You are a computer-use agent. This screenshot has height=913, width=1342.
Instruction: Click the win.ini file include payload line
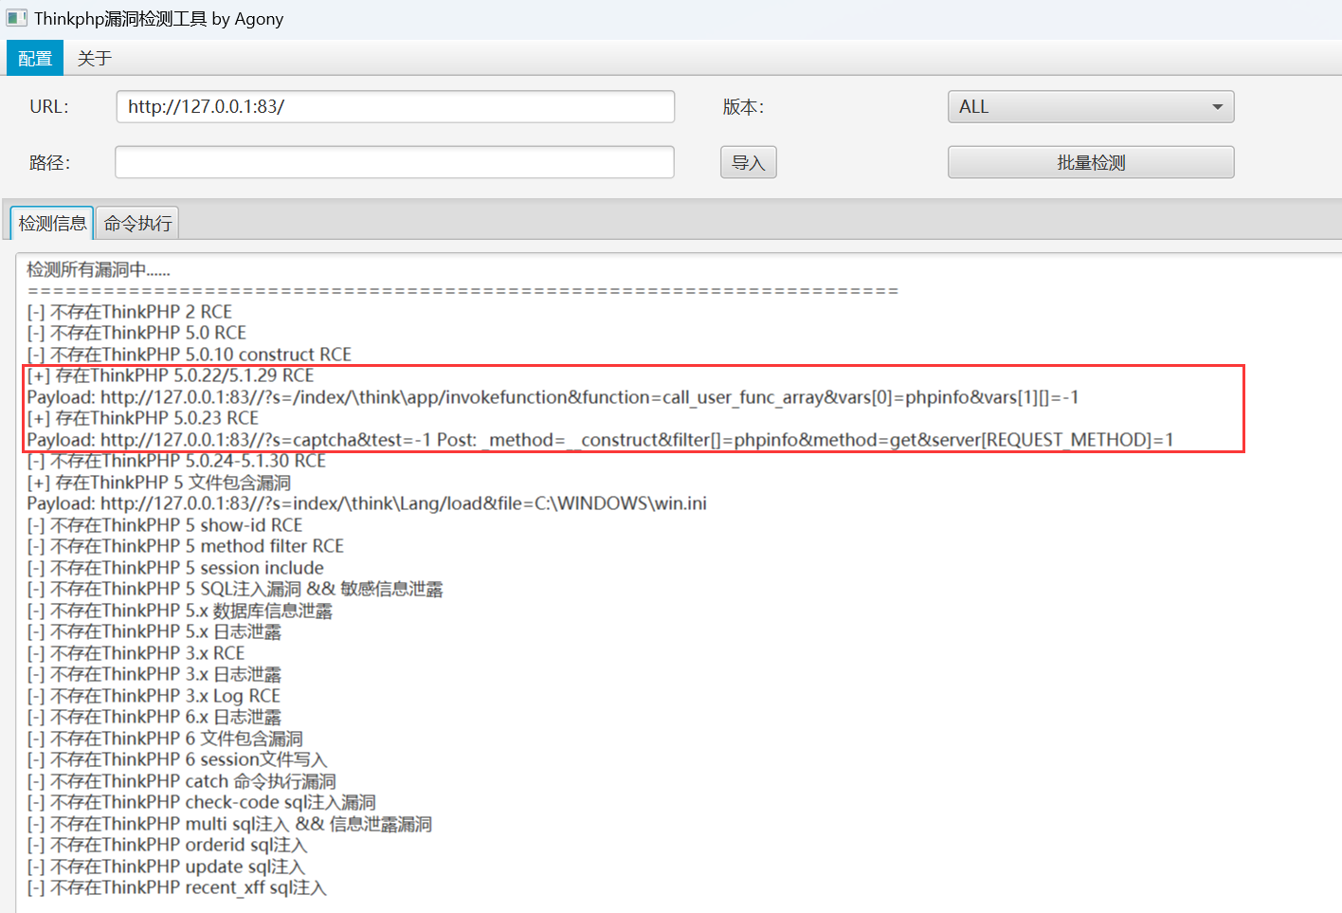click(367, 503)
